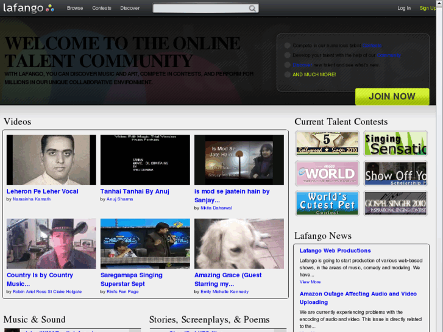Visit Robin Ariel Ross St Claire Holgate's profile
The image size is (443, 332).
pos(47,292)
